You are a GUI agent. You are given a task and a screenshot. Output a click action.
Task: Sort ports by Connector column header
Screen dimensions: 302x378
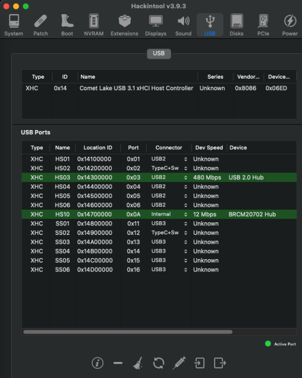[168, 148]
